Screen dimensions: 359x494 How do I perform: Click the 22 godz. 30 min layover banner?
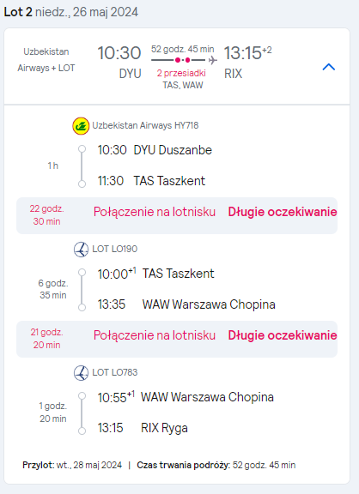click(177, 215)
